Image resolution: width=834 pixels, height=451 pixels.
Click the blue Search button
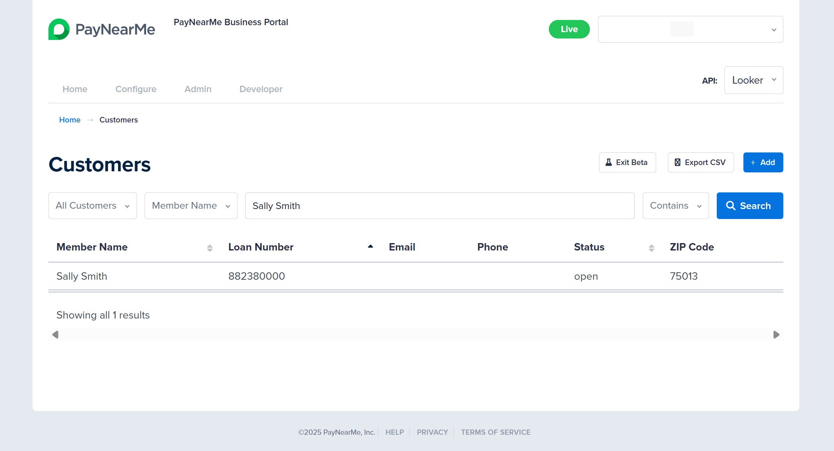coord(750,206)
